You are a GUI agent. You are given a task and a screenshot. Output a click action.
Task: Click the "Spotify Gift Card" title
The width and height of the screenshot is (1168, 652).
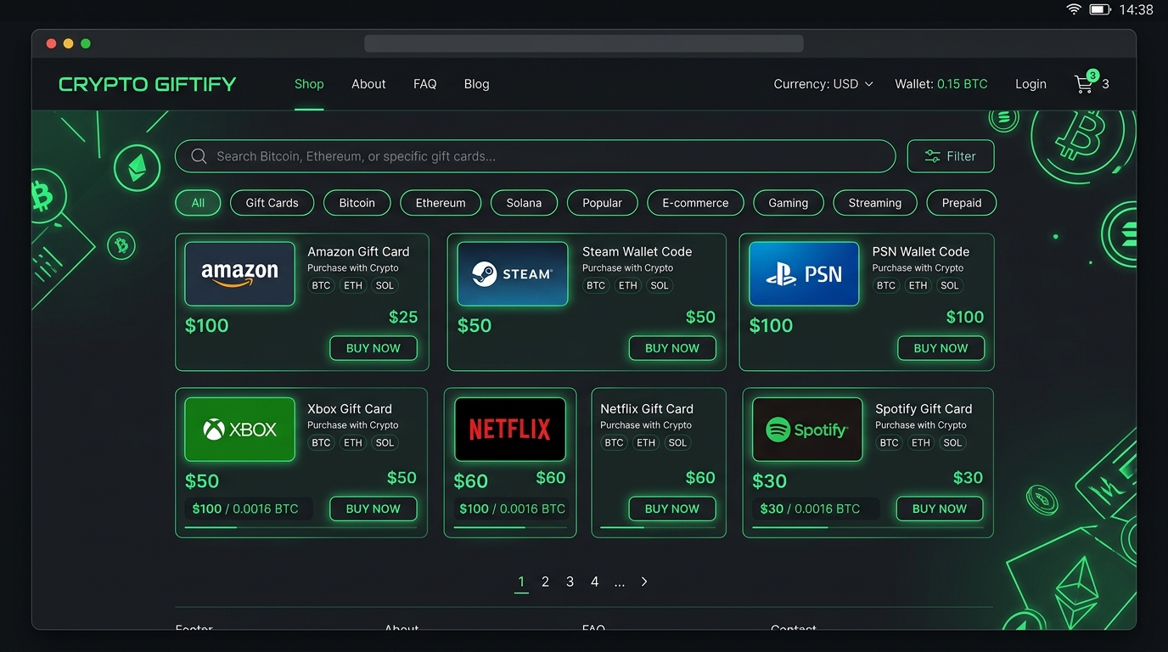[924, 408]
